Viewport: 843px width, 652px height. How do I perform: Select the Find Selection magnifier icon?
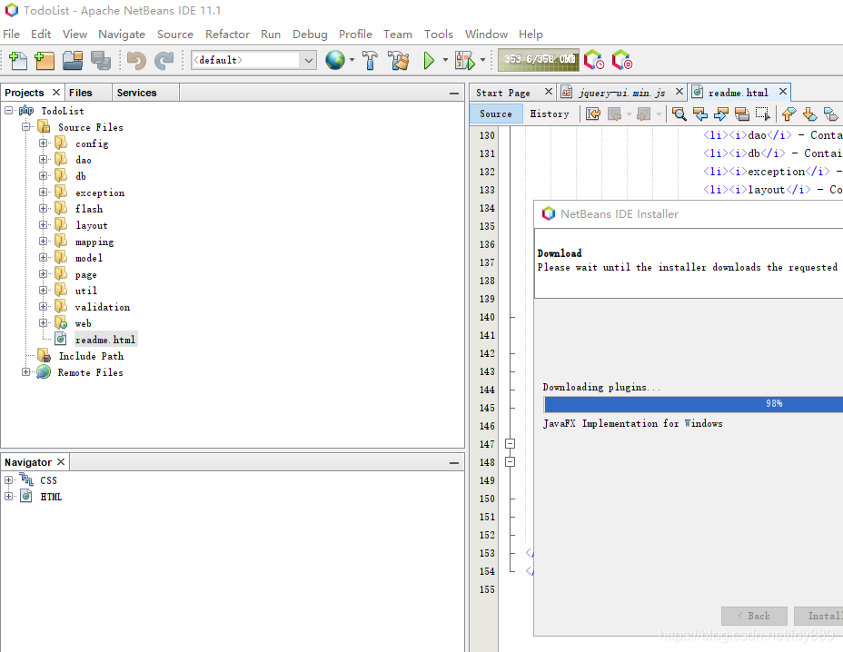679,114
